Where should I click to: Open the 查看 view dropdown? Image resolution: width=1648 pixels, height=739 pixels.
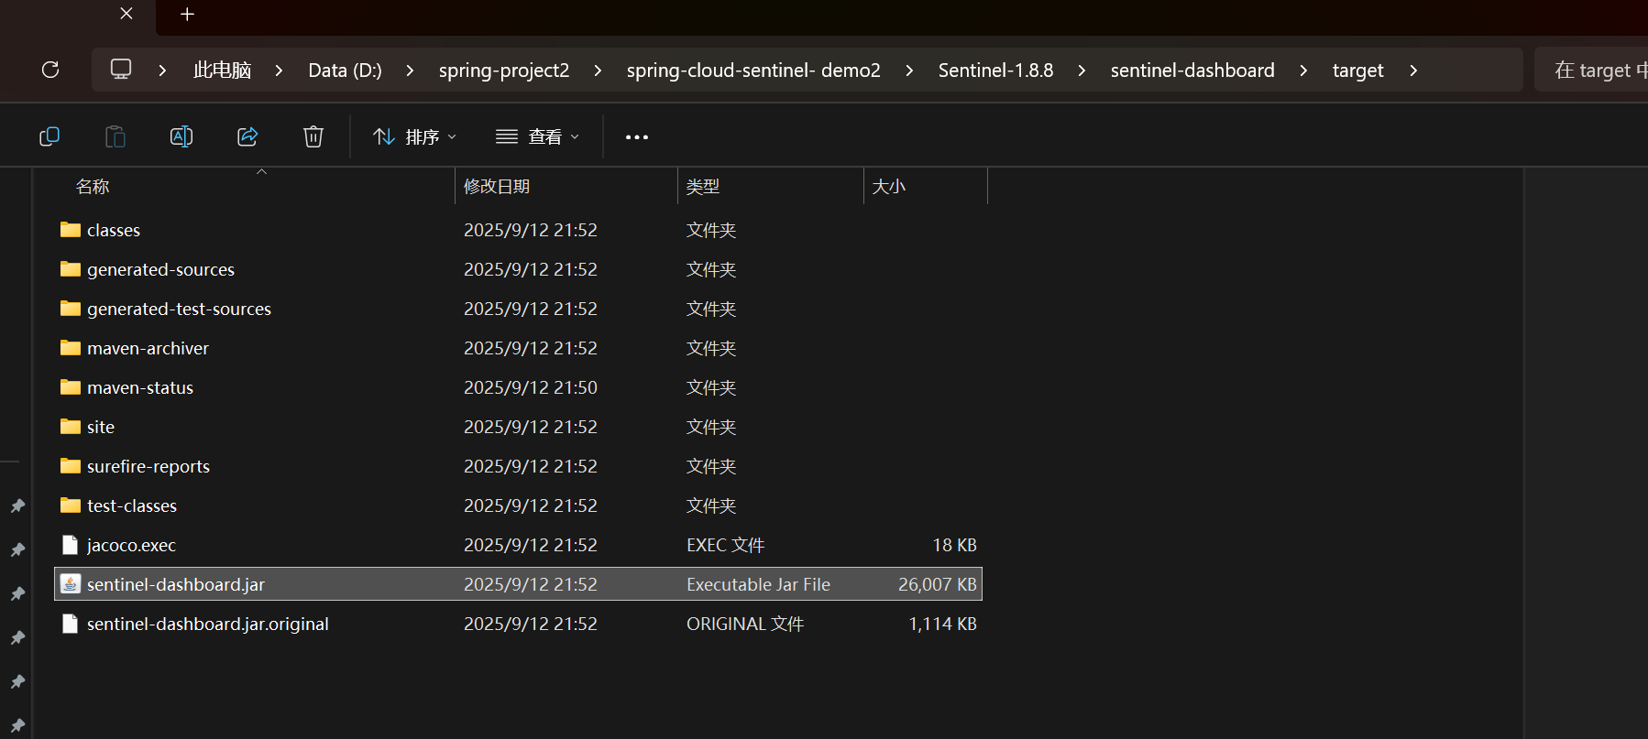[538, 136]
